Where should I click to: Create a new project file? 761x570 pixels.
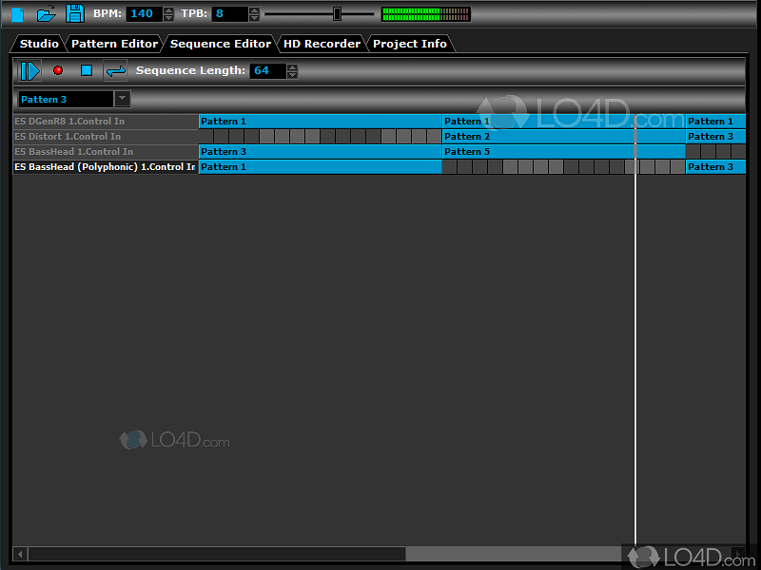(16, 13)
